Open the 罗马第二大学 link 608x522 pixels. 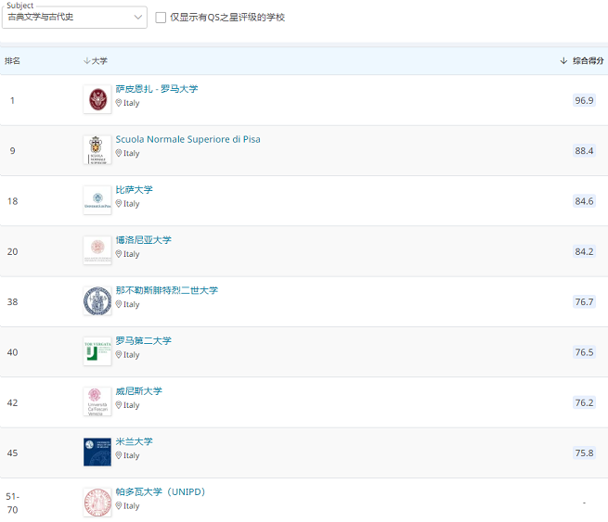click(x=144, y=341)
